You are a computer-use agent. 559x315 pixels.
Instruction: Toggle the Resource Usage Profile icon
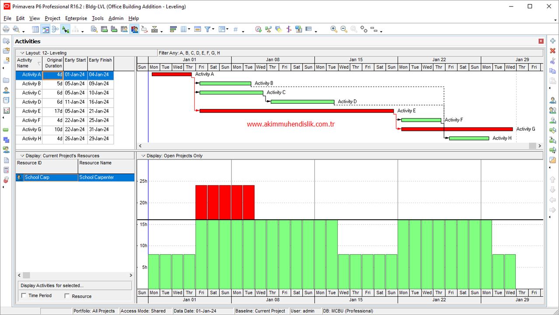pyautogui.click(x=134, y=29)
